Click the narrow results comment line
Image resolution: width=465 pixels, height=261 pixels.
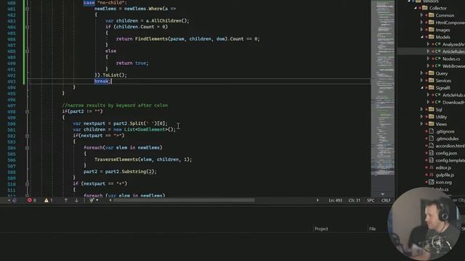(115, 105)
